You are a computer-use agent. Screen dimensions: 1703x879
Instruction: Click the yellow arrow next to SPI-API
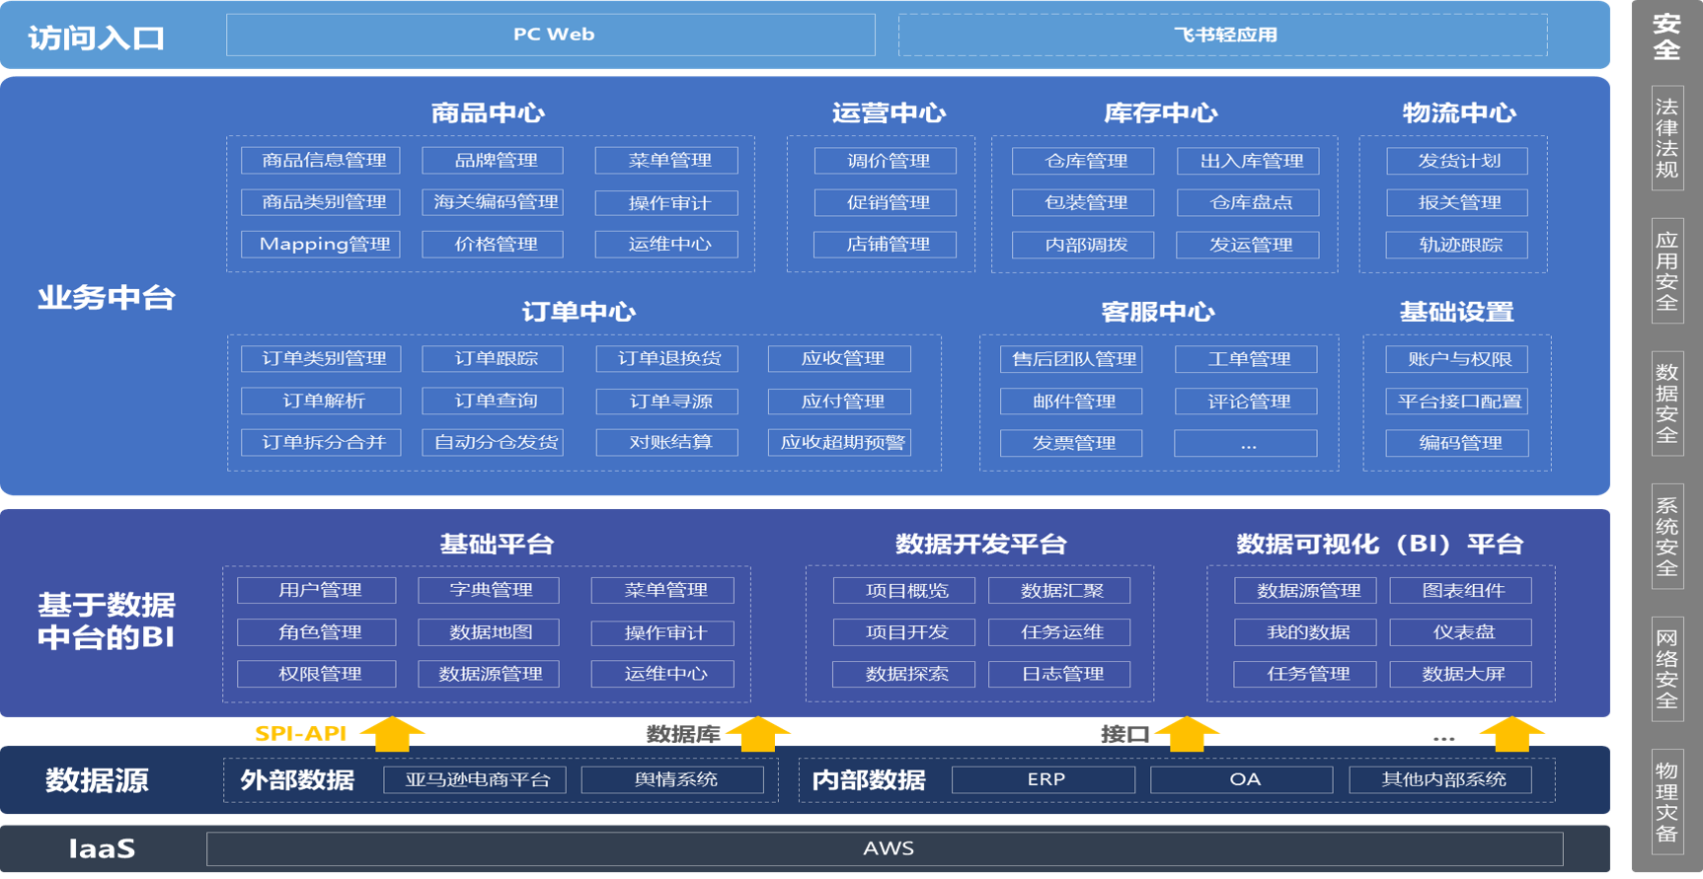392,734
